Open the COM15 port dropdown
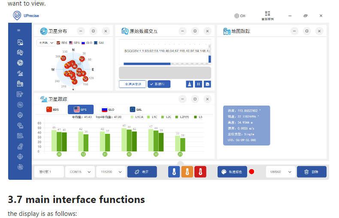 80,172
